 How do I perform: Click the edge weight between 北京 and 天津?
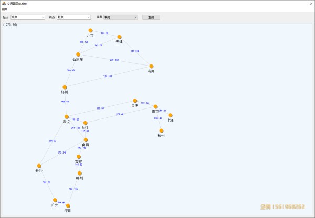coord(104,34)
